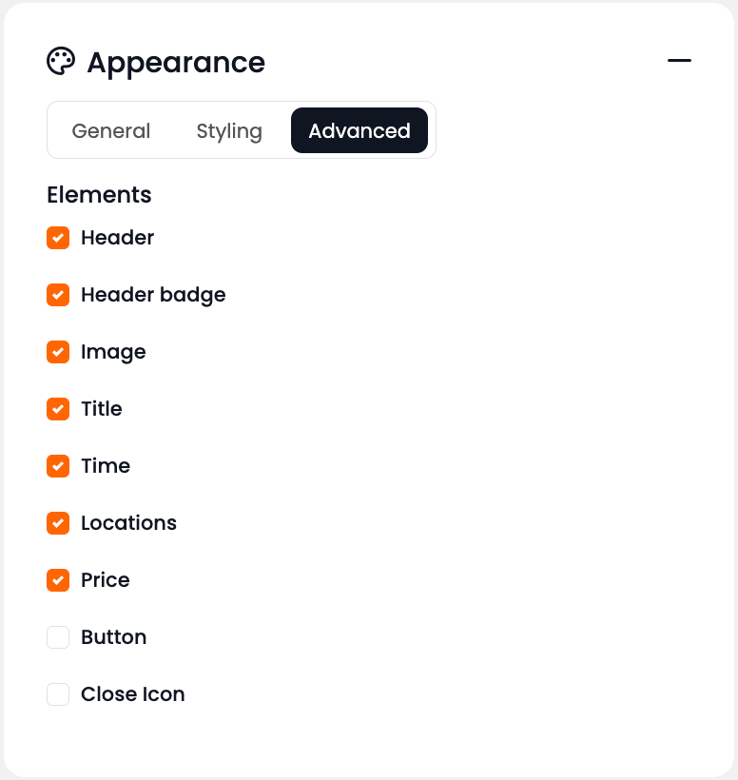The width and height of the screenshot is (738, 780).
Task: Select the Advanced tab
Action: (359, 131)
